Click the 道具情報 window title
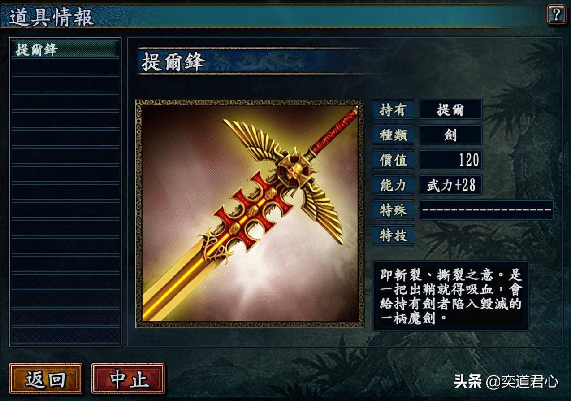This screenshot has width=571, height=401. [51, 17]
